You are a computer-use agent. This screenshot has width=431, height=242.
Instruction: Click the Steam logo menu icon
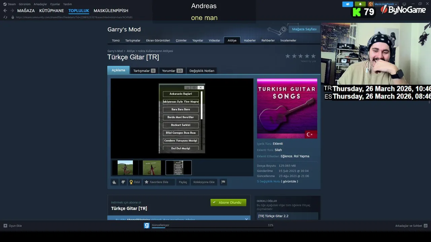pyautogui.click(x=5, y=4)
